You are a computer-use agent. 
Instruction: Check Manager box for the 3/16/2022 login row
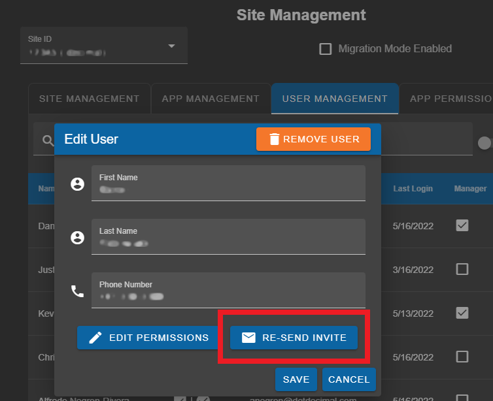coord(462,269)
